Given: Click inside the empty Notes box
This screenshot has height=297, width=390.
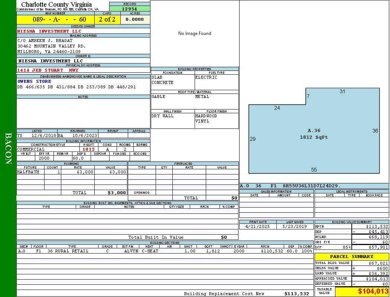Looking at the screenshot, I should click(83, 113).
